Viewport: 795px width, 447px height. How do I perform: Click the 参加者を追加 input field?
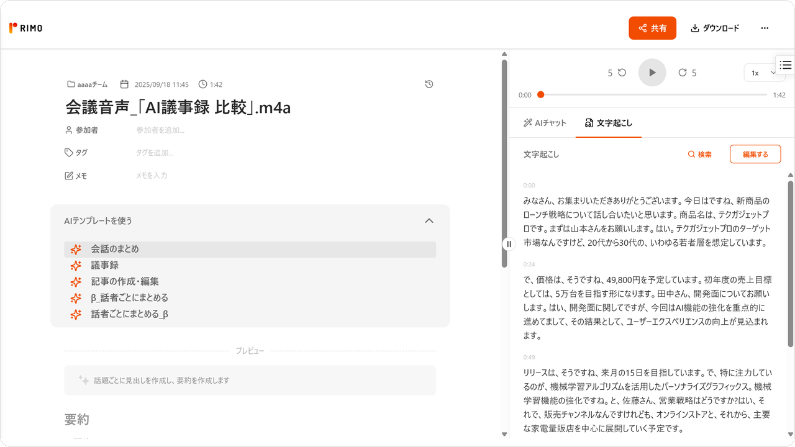tap(160, 130)
